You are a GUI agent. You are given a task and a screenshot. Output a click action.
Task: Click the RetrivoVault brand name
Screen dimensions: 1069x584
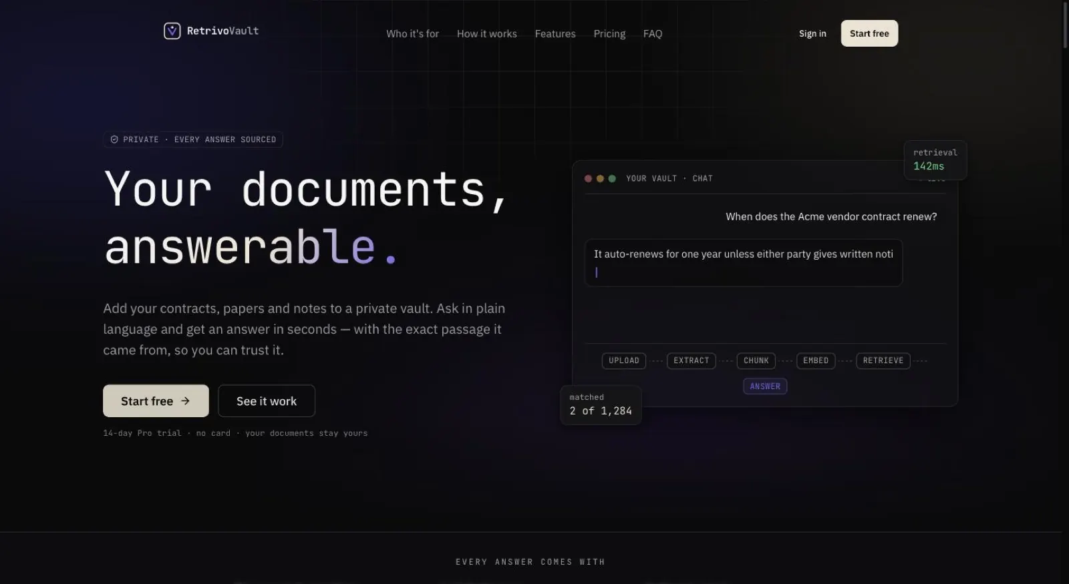click(x=222, y=31)
